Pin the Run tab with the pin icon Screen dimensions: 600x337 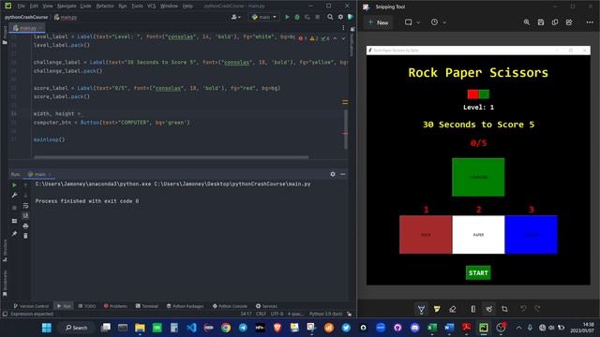(x=14, y=233)
